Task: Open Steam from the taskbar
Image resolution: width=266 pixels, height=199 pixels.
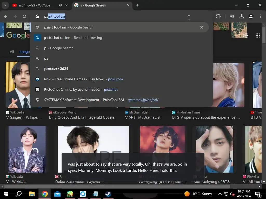Action: tap(108, 194)
